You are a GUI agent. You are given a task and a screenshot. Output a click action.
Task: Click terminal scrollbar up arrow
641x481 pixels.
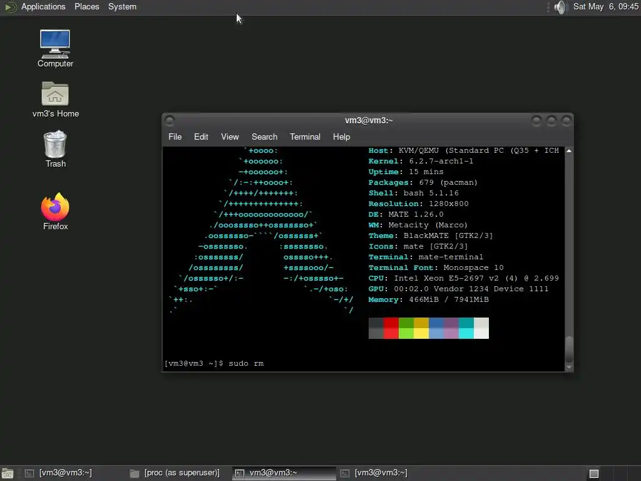(568, 151)
